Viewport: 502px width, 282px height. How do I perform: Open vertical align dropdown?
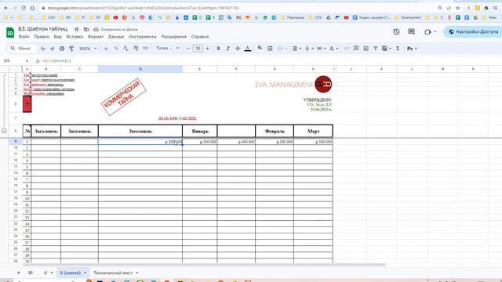pos(309,49)
